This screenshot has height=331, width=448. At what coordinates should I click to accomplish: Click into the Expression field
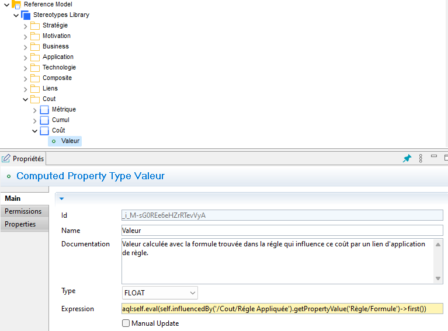click(282, 309)
